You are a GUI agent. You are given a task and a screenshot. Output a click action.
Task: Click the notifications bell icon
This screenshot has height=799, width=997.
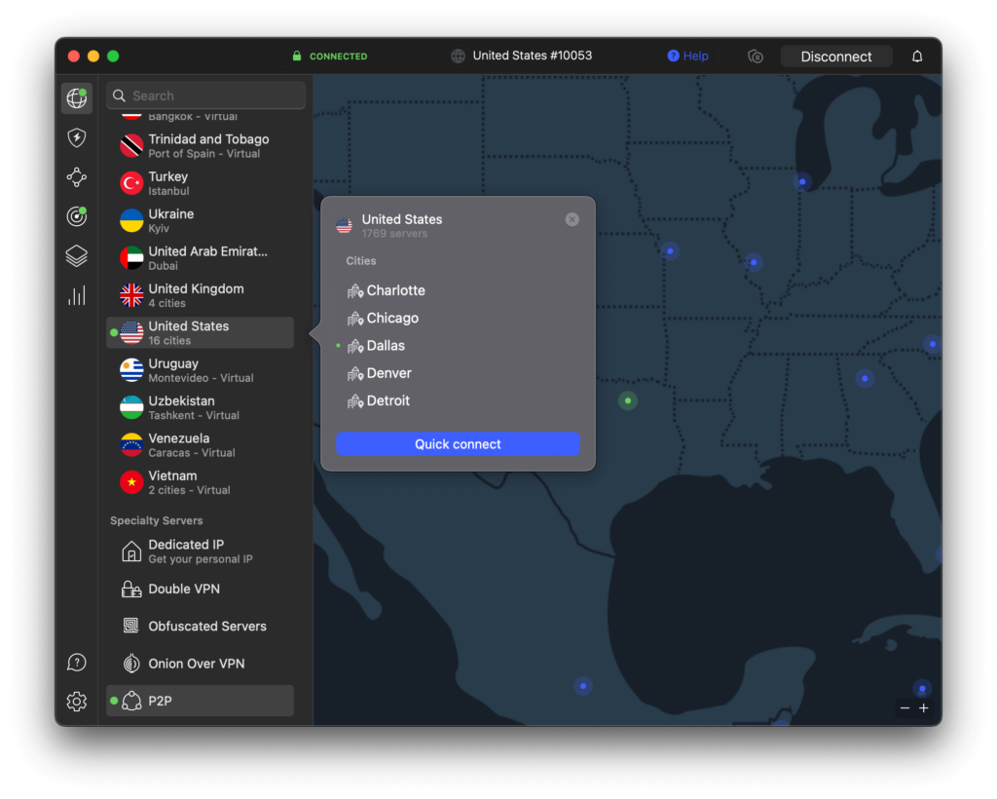click(x=917, y=56)
